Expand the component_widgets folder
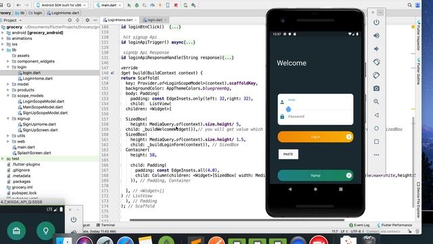 [x=8, y=62]
